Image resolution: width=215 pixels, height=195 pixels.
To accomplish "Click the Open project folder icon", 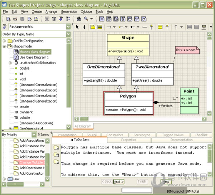I will [15, 19].
